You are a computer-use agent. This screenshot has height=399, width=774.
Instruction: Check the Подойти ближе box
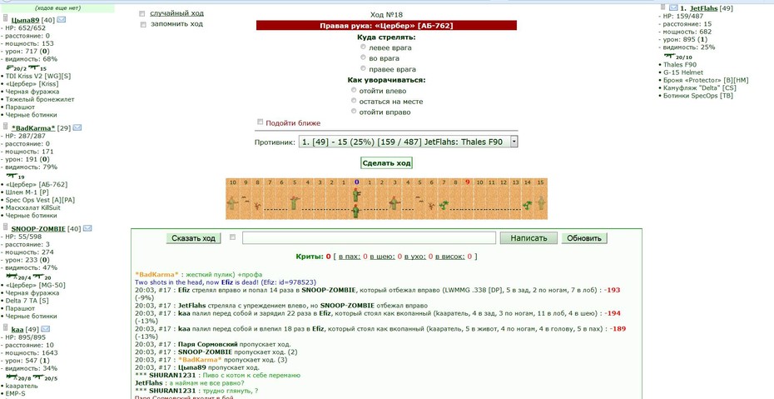coord(260,122)
